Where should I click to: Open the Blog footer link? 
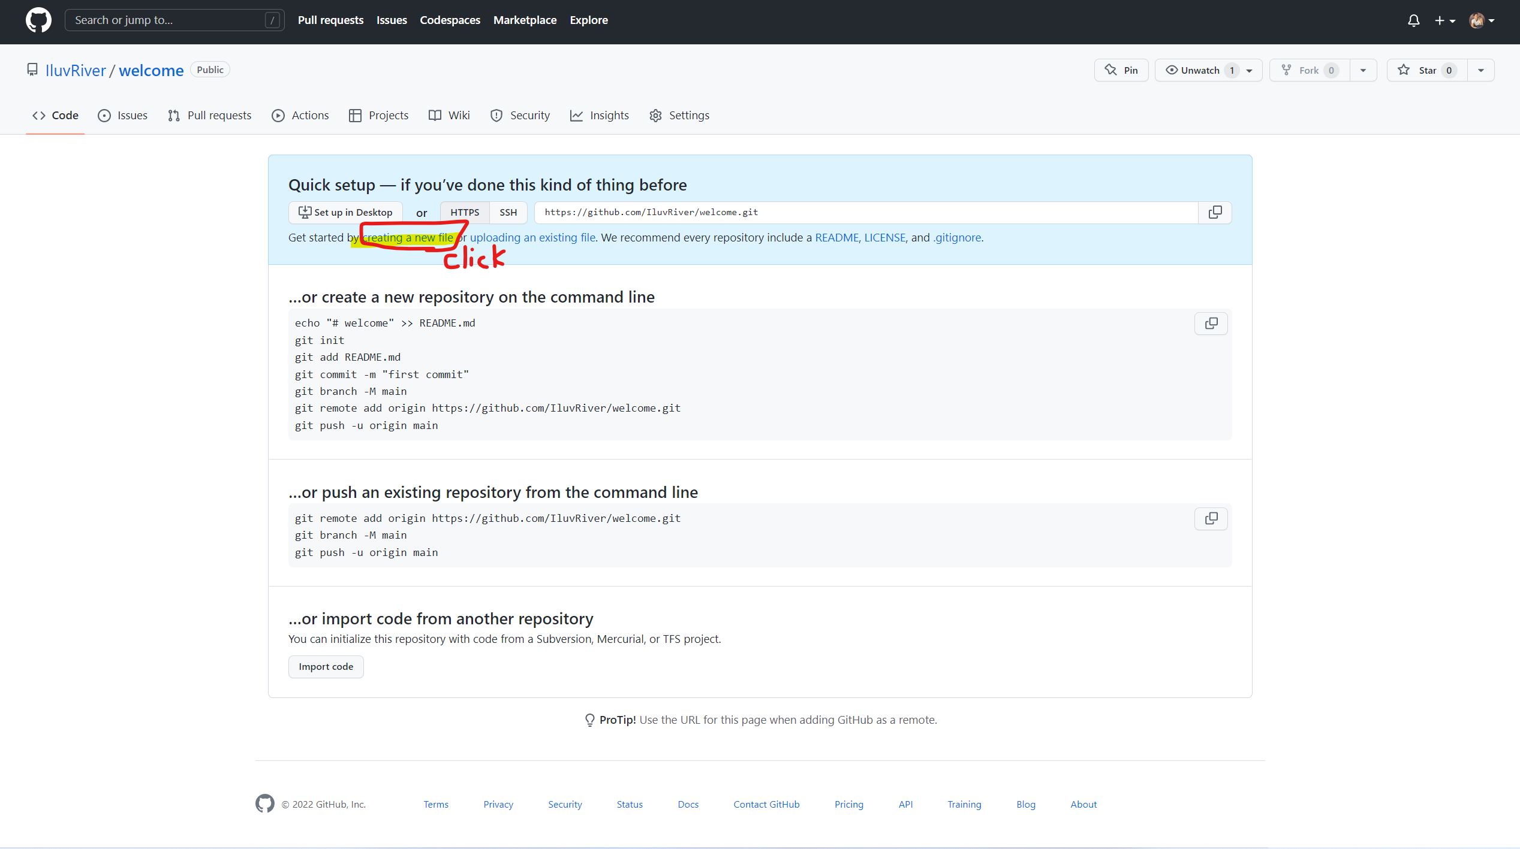click(x=1026, y=805)
